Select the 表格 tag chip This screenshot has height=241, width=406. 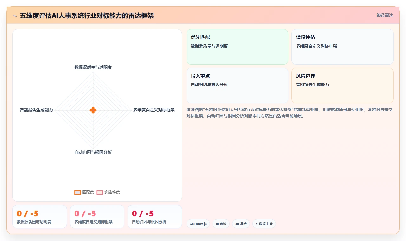221,224
